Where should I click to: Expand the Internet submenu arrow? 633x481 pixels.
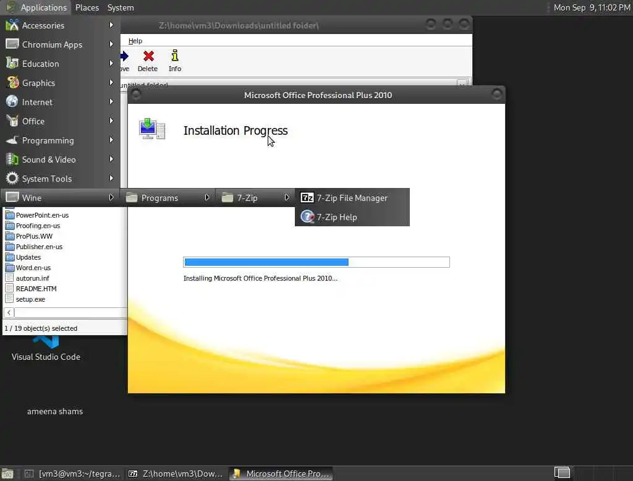[111, 102]
